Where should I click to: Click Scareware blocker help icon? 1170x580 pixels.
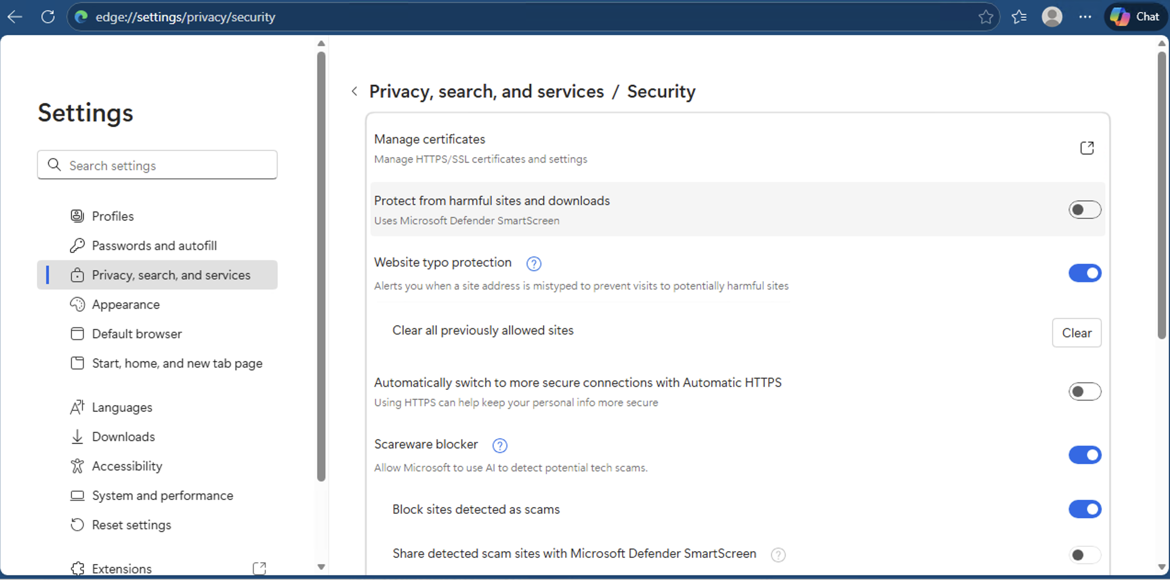click(500, 445)
